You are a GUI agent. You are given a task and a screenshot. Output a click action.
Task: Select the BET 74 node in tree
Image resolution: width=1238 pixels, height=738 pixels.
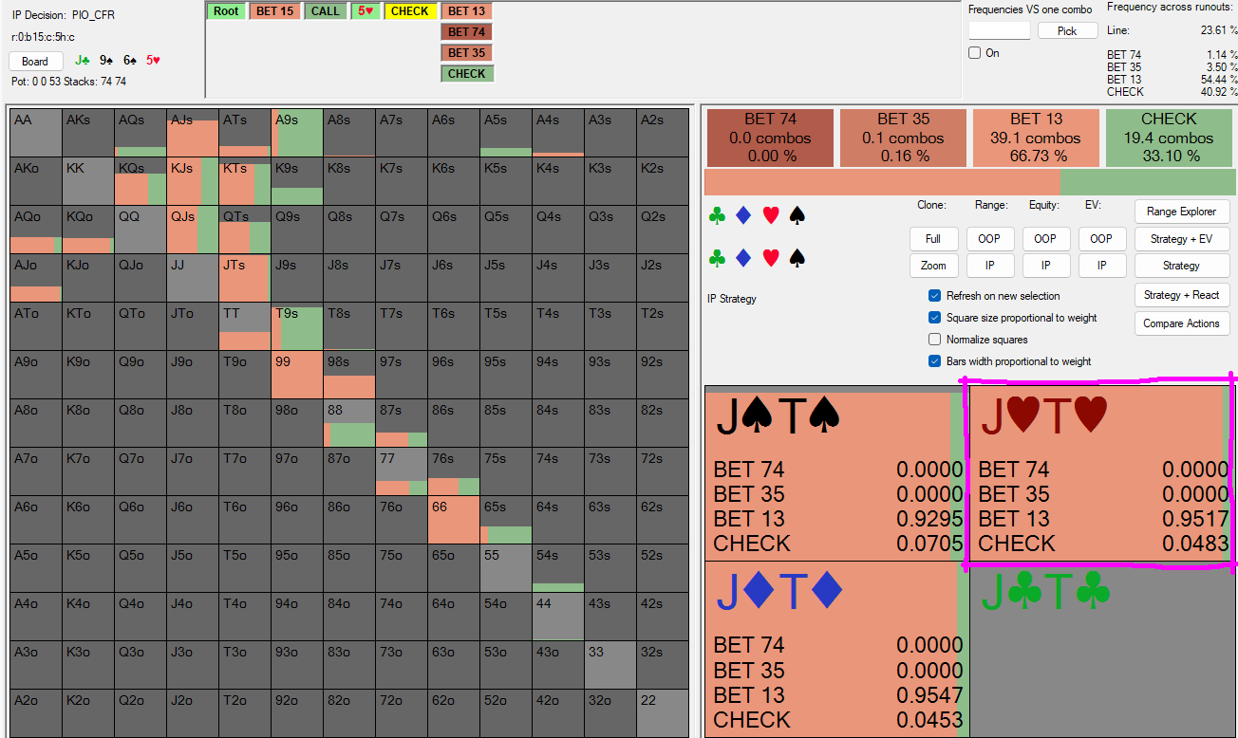click(x=466, y=32)
